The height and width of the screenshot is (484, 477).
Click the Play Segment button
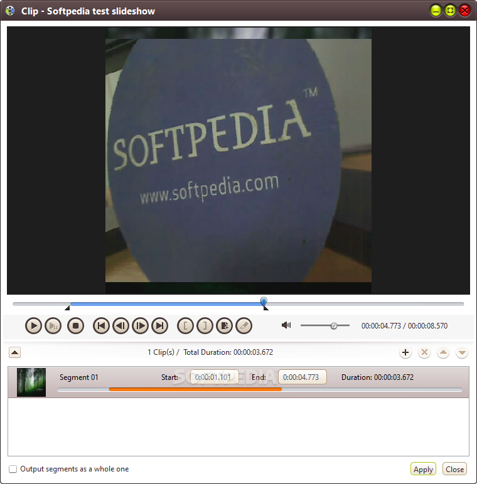pos(53,325)
